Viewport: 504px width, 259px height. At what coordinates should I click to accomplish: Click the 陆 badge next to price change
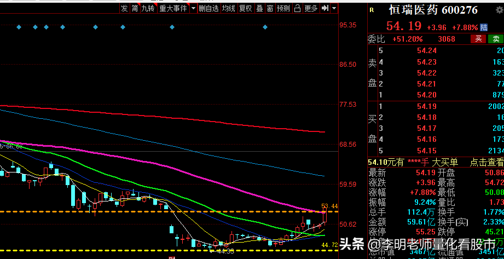pyautogui.click(x=483, y=27)
